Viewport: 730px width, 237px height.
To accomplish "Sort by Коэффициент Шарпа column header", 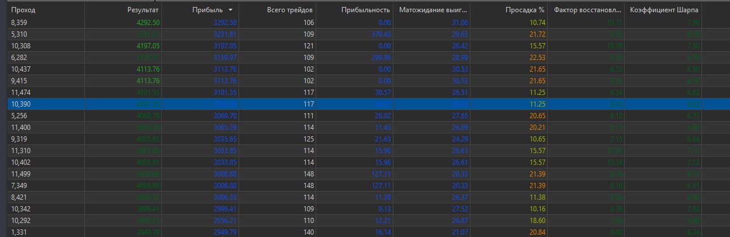I will (663, 10).
